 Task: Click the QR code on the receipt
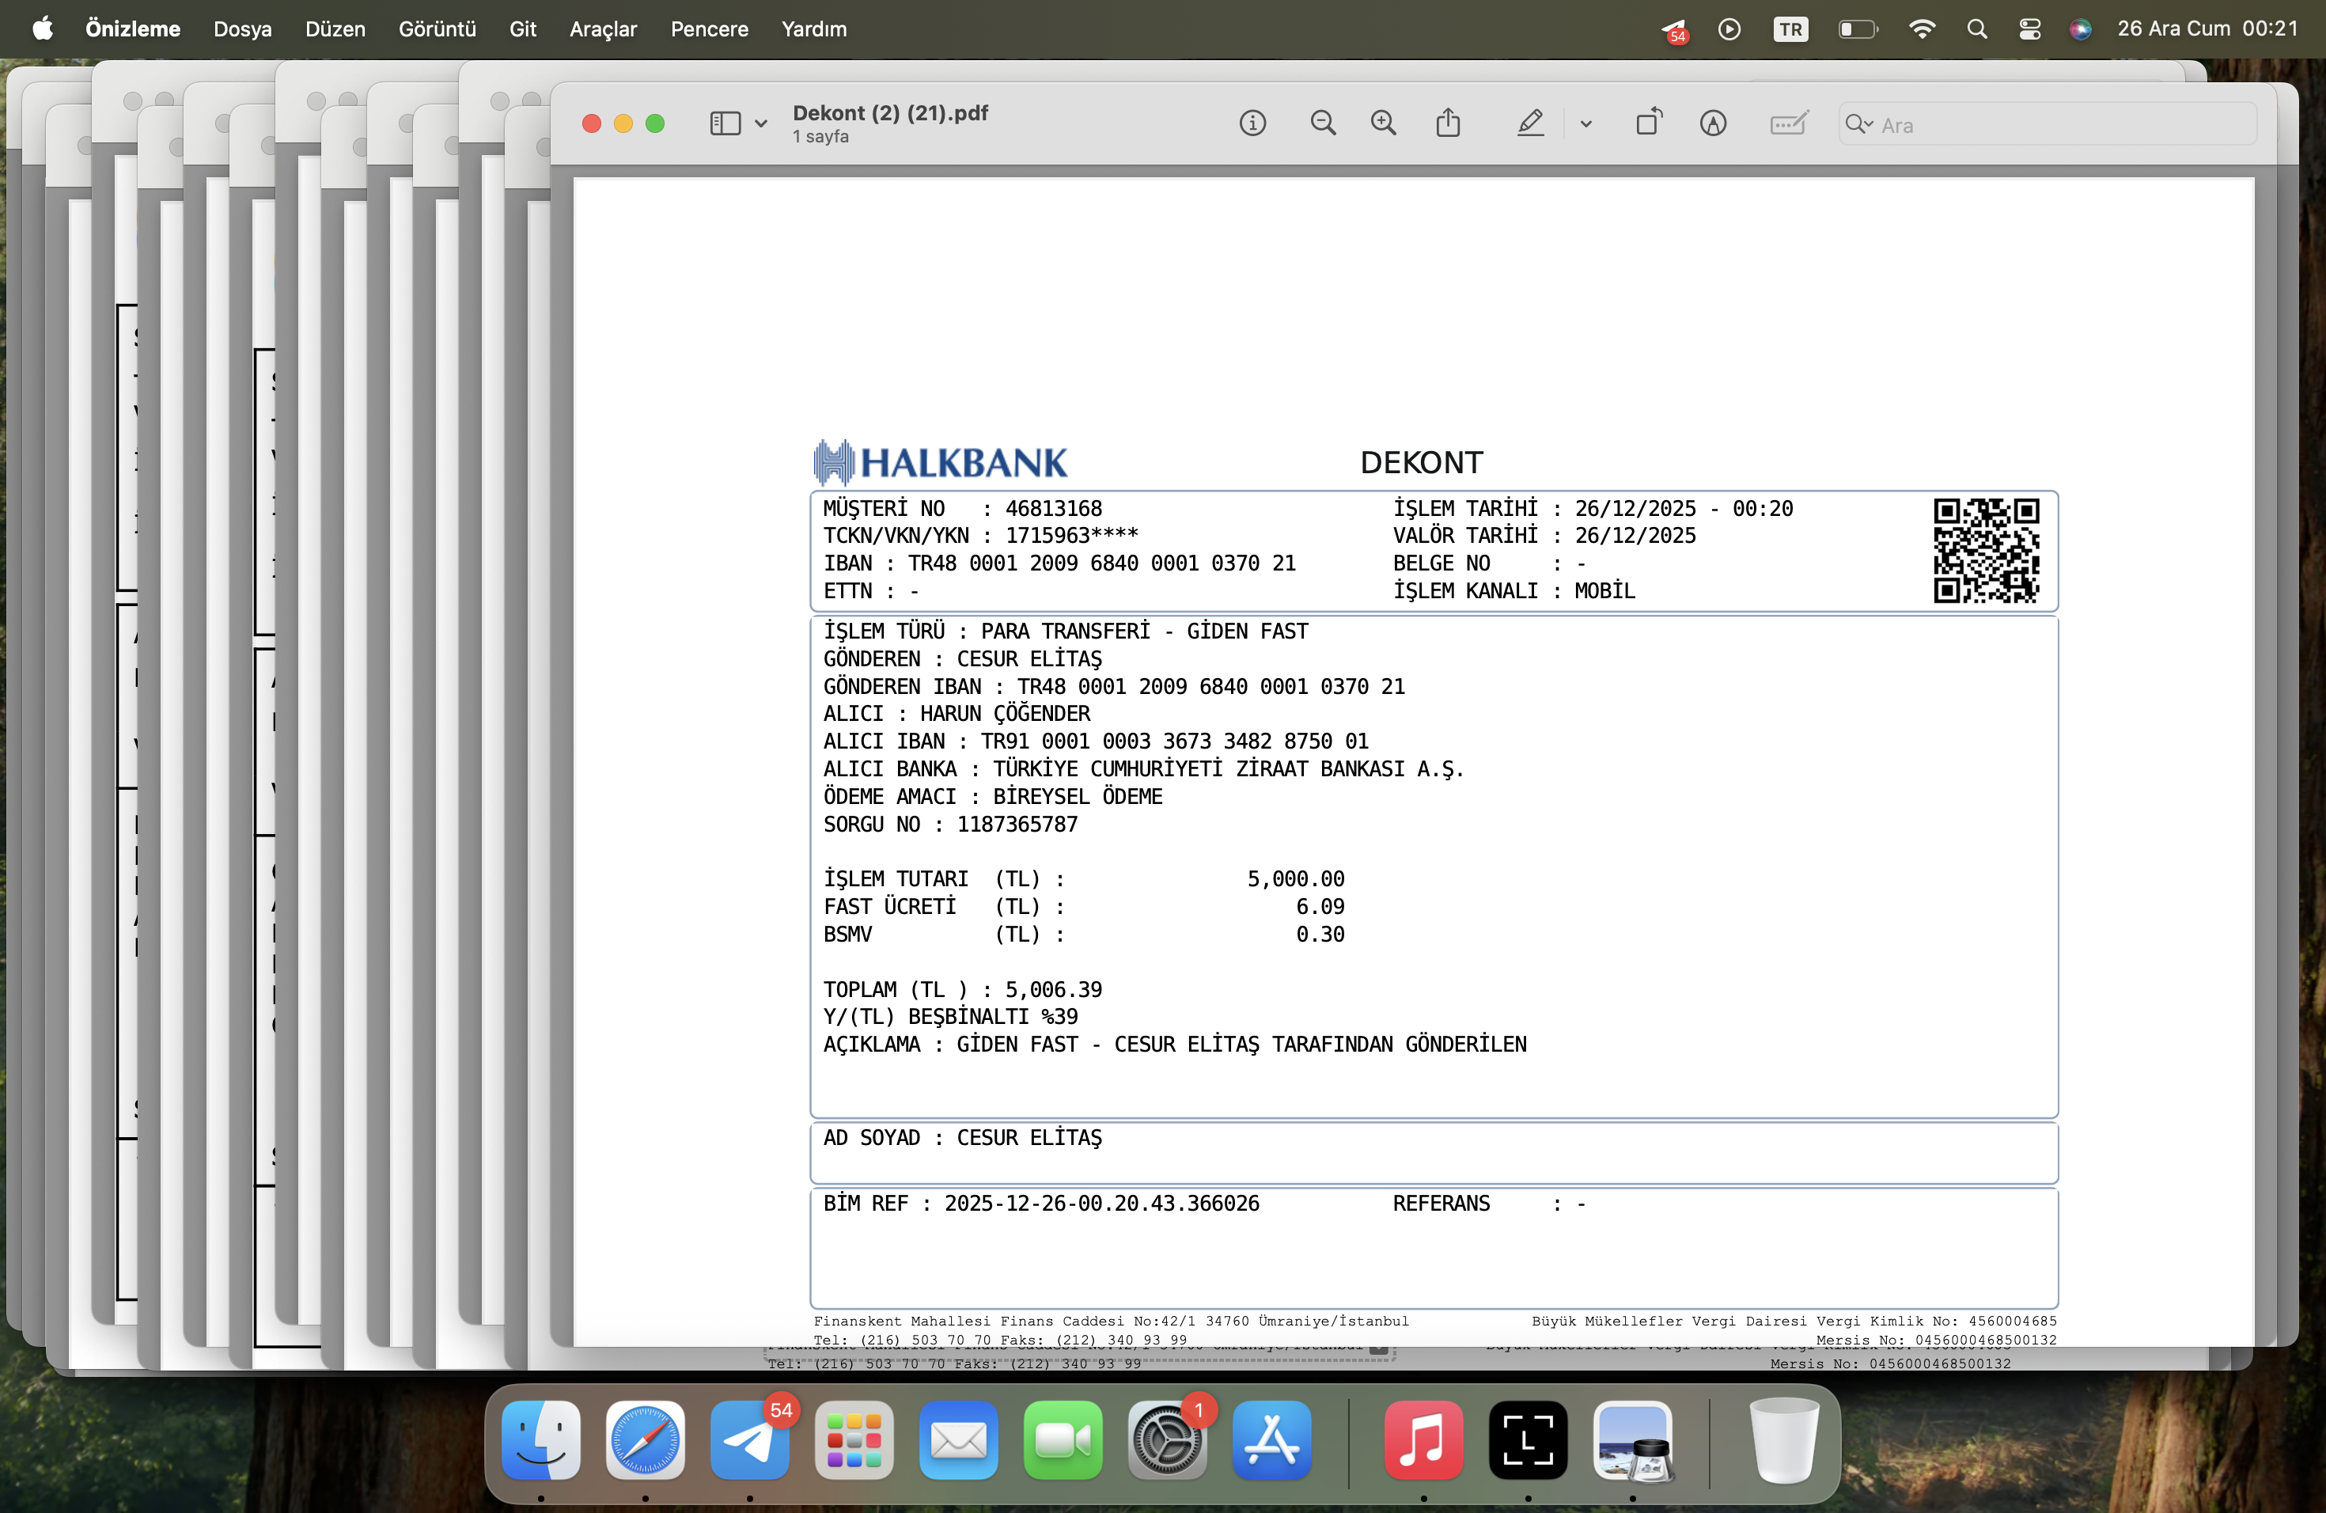click(1986, 550)
